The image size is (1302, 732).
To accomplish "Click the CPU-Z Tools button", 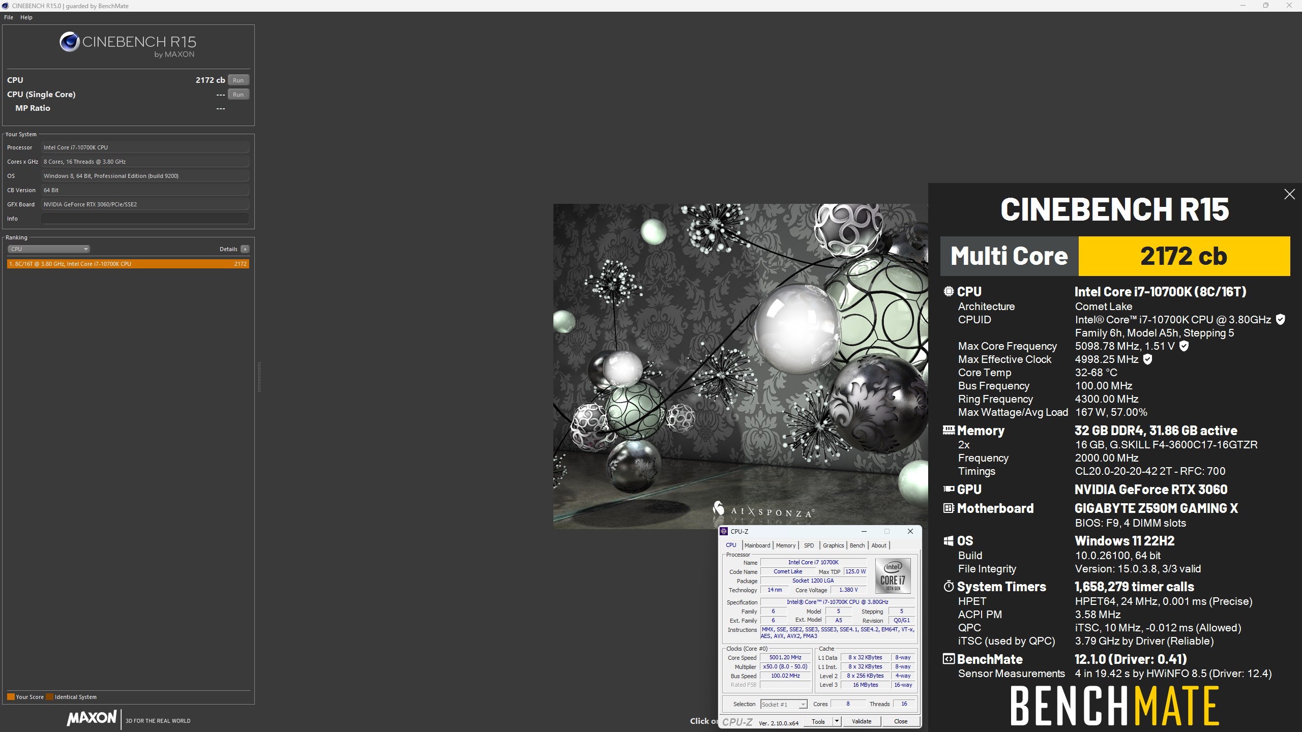I will click(818, 721).
